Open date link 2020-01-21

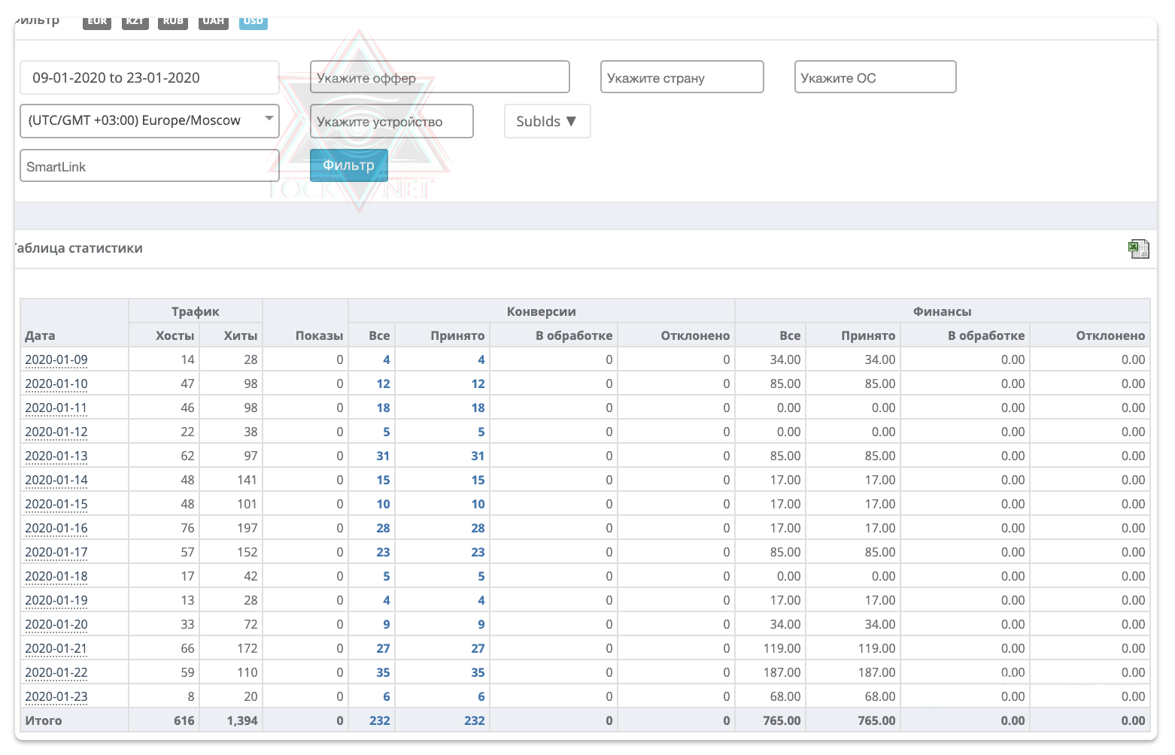[x=56, y=648]
